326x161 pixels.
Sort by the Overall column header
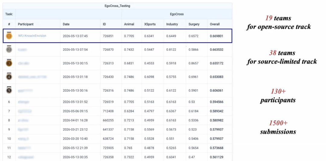tap(215, 24)
